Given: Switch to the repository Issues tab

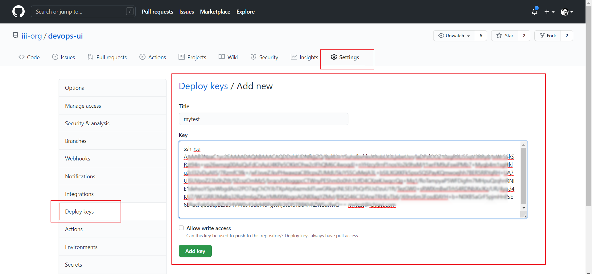Looking at the screenshot, I should (x=64, y=57).
